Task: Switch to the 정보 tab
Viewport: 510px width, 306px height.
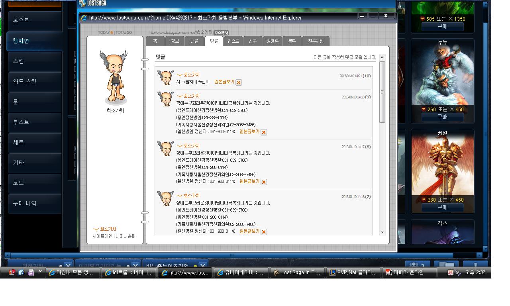Action: click(x=175, y=41)
